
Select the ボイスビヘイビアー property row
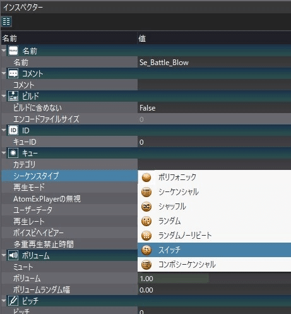pyautogui.click(x=69, y=232)
